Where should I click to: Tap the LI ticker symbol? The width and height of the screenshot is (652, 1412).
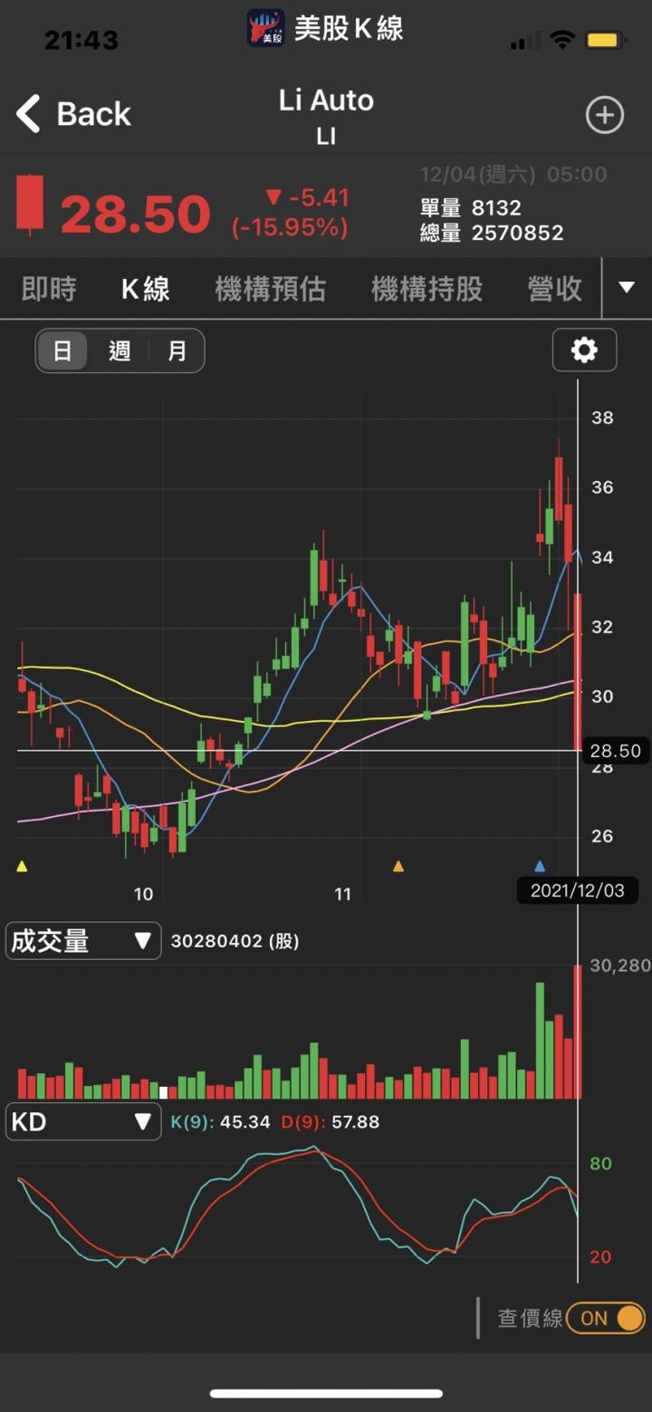[x=326, y=136]
